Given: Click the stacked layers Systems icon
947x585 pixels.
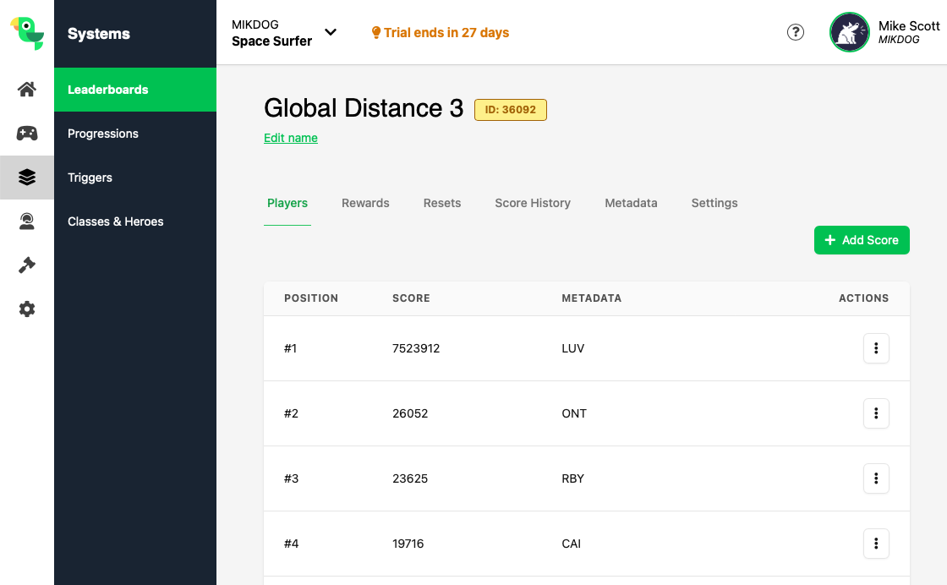Looking at the screenshot, I should pos(26,178).
